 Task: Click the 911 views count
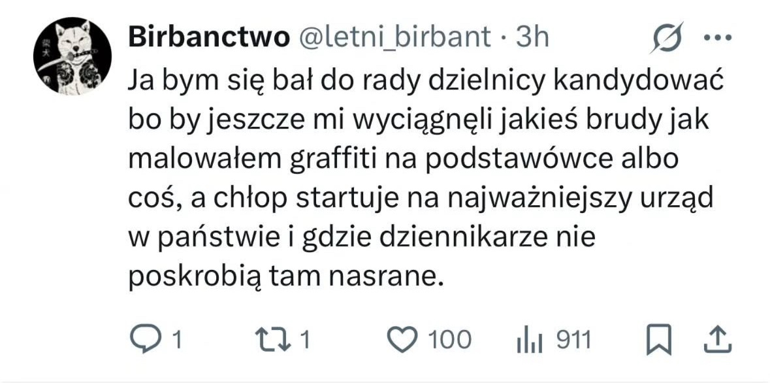coord(573,340)
